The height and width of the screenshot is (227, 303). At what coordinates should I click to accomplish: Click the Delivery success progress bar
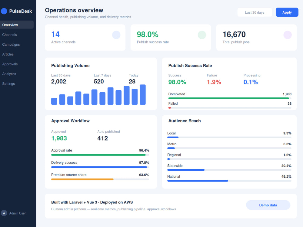[x=100, y=167]
